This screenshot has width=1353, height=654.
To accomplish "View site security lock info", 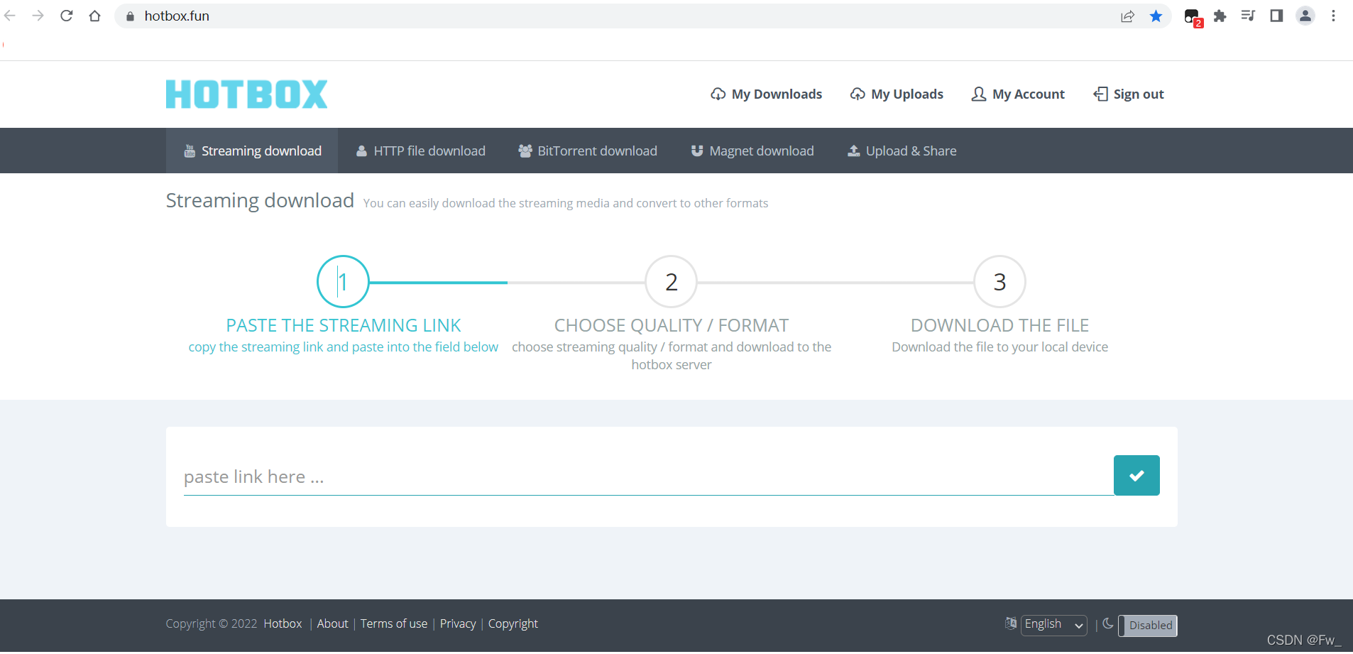I will pos(130,16).
